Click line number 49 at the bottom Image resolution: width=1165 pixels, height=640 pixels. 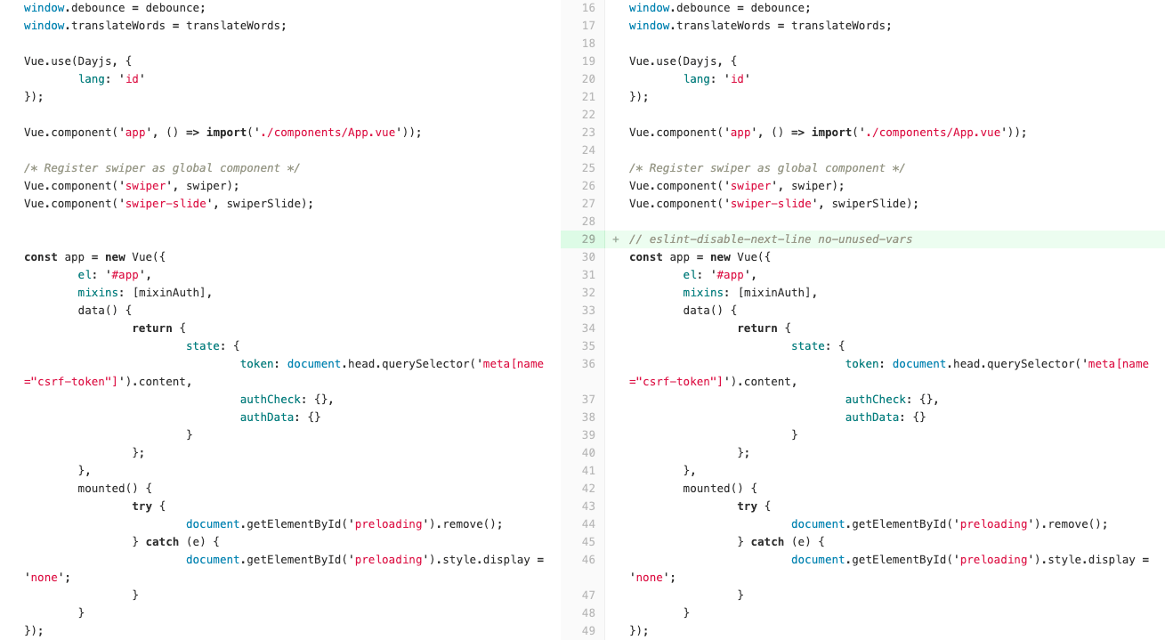587,630
